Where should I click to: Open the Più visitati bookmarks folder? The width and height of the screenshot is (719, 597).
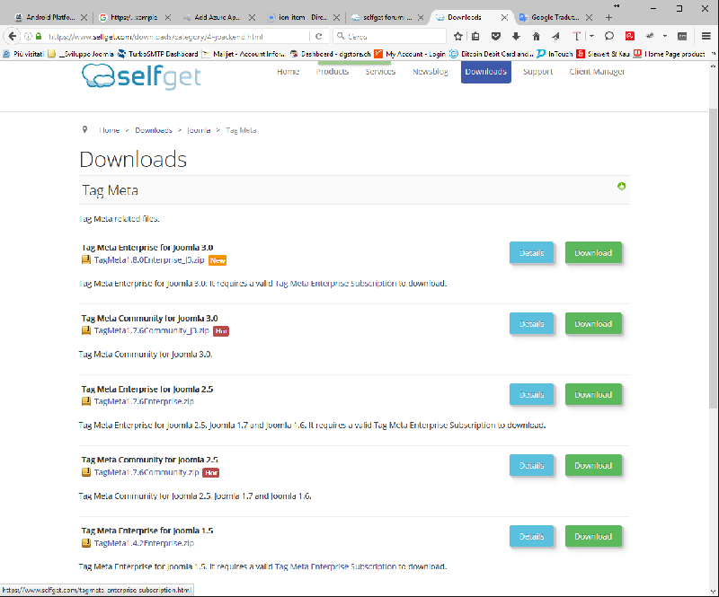click(x=23, y=54)
